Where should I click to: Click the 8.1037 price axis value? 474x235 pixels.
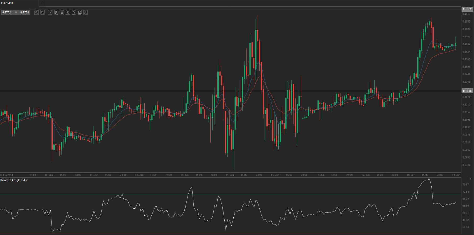click(466, 127)
